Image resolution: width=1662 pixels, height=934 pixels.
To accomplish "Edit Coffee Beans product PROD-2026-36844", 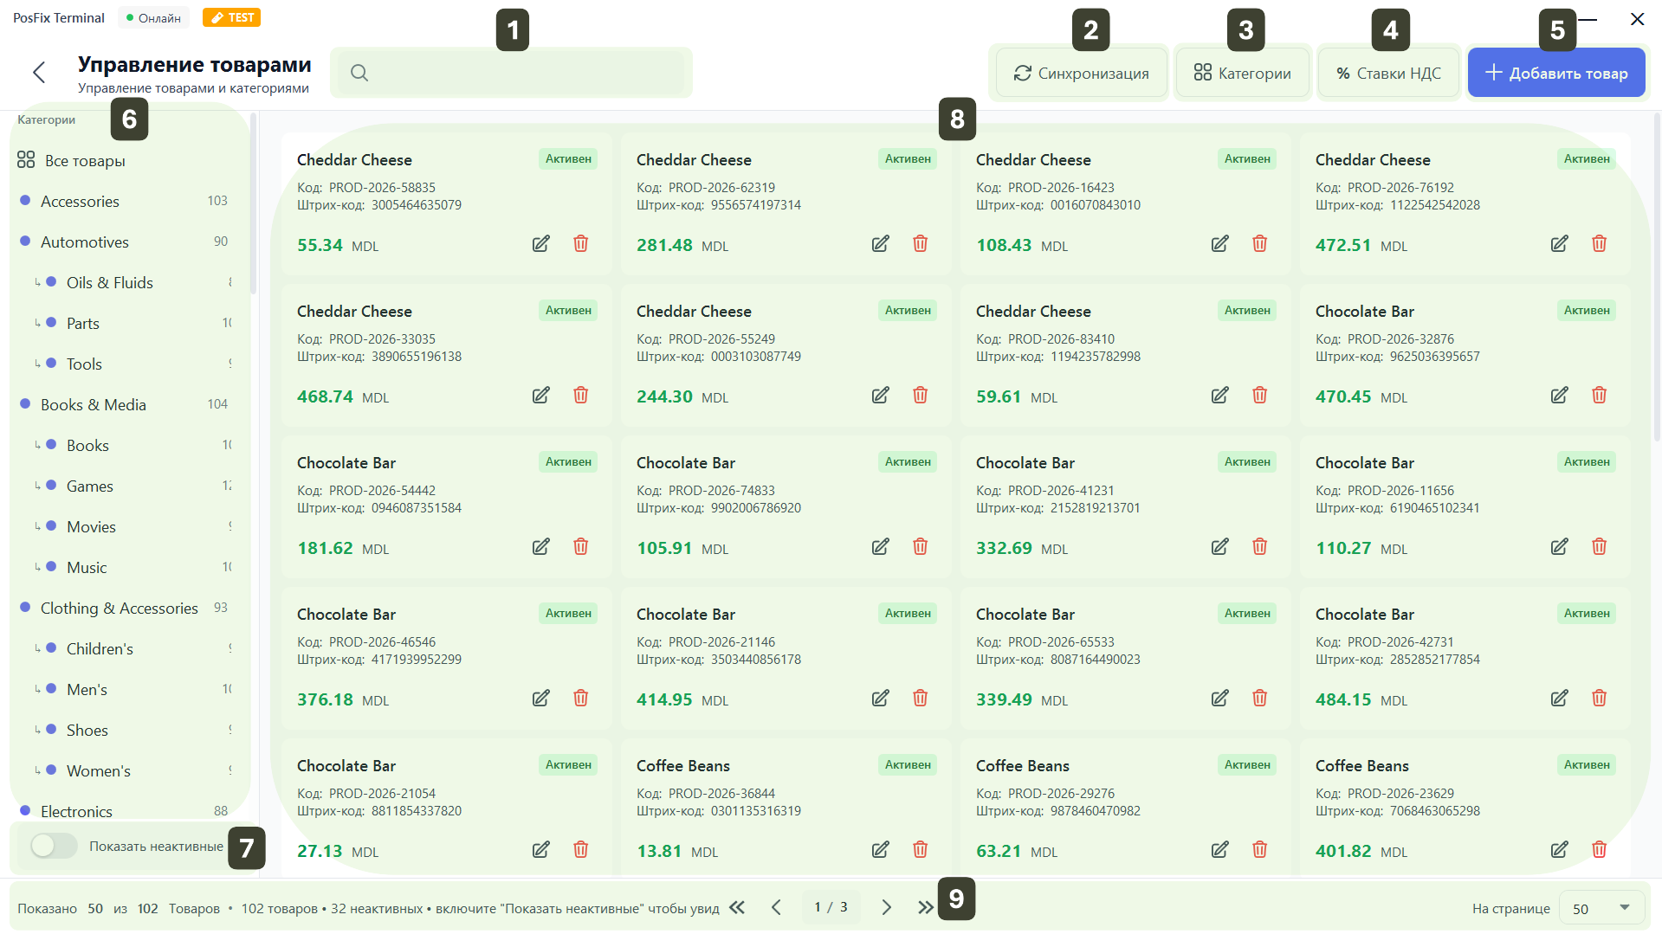I will click(880, 850).
